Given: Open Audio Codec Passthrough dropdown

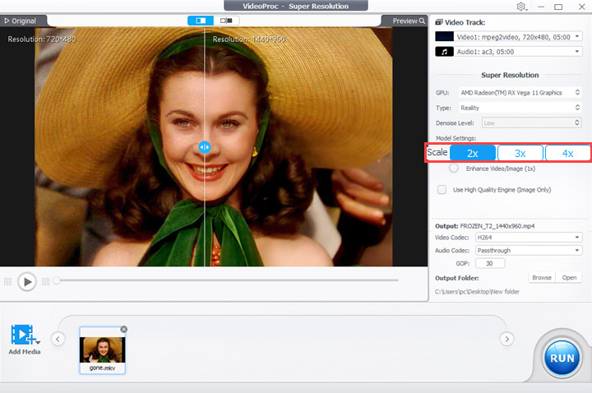Looking at the screenshot, I should click(526, 250).
